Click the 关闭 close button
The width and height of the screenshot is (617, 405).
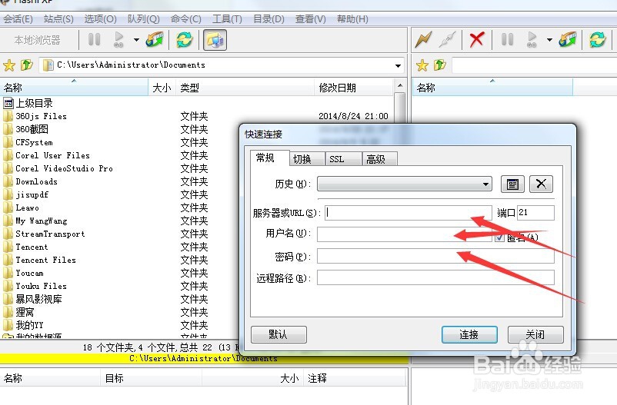535,334
